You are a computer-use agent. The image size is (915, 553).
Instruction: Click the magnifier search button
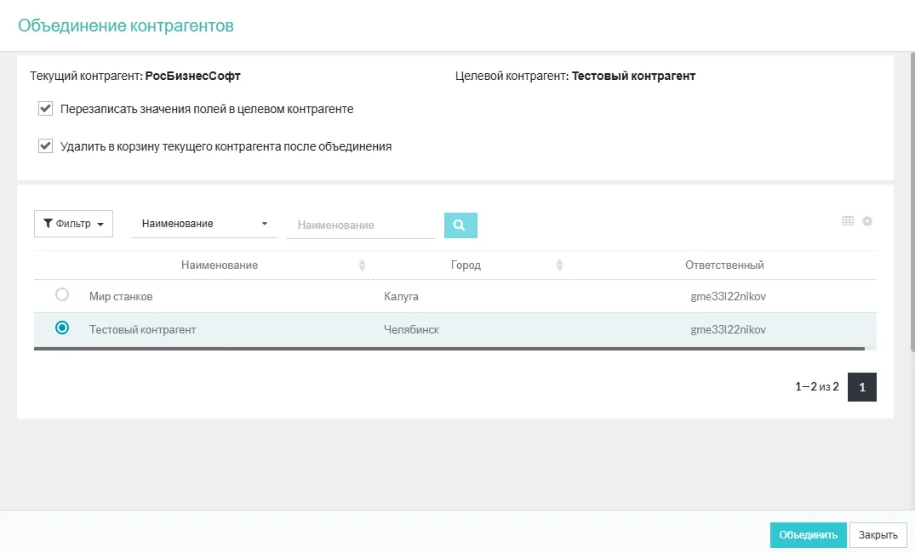460,225
